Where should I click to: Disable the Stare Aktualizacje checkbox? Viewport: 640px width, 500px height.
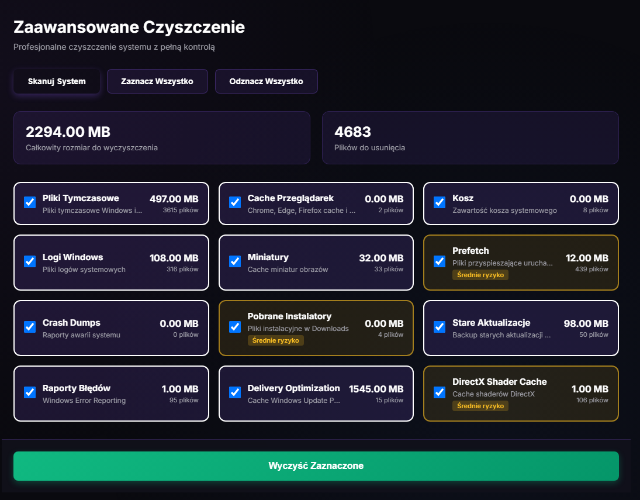pos(440,327)
